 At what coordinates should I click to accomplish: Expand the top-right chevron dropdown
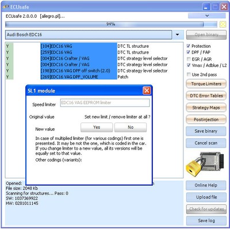pyautogui.click(x=207, y=16)
